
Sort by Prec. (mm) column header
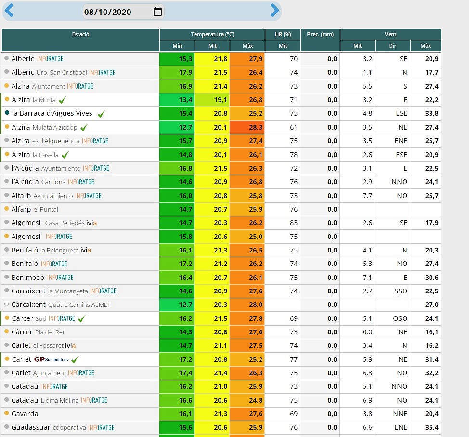click(320, 40)
